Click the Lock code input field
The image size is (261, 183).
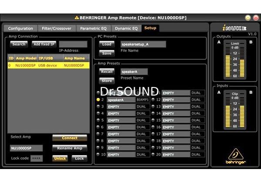point(37,159)
